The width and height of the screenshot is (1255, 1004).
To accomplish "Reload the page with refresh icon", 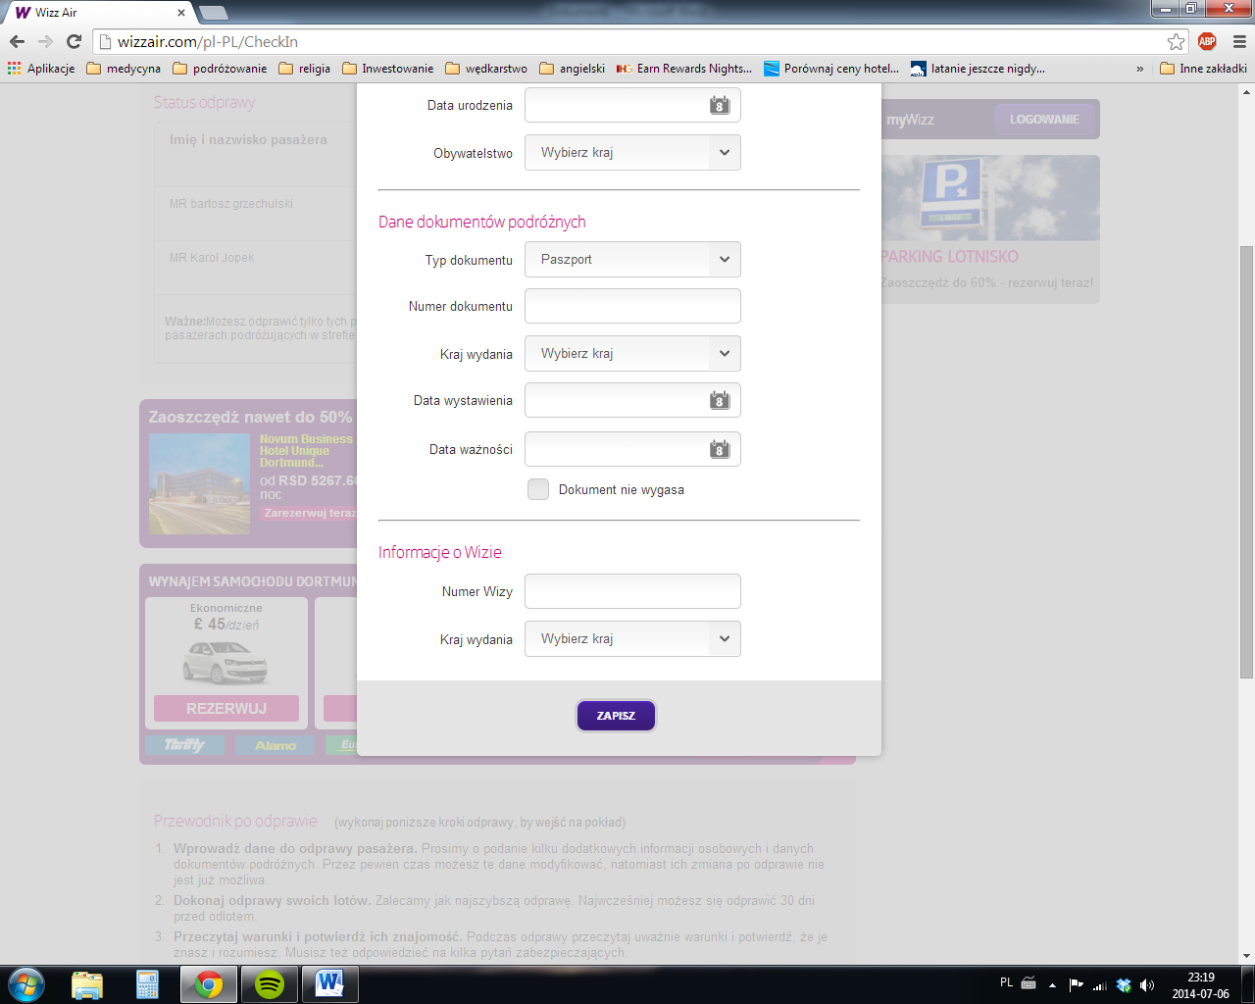I will (x=74, y=41).
